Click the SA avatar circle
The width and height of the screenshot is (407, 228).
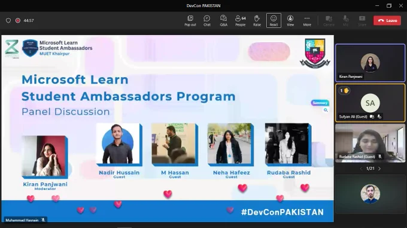[370, 103]
